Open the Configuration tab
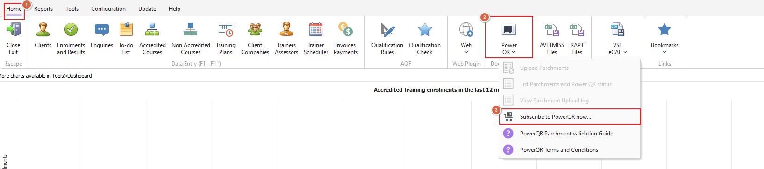The height and width of the screenshot is (169, 764). point(108,9)
